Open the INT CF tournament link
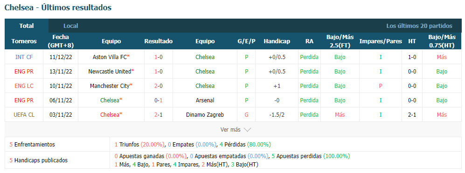465x173 pixels. click(24, 57)
